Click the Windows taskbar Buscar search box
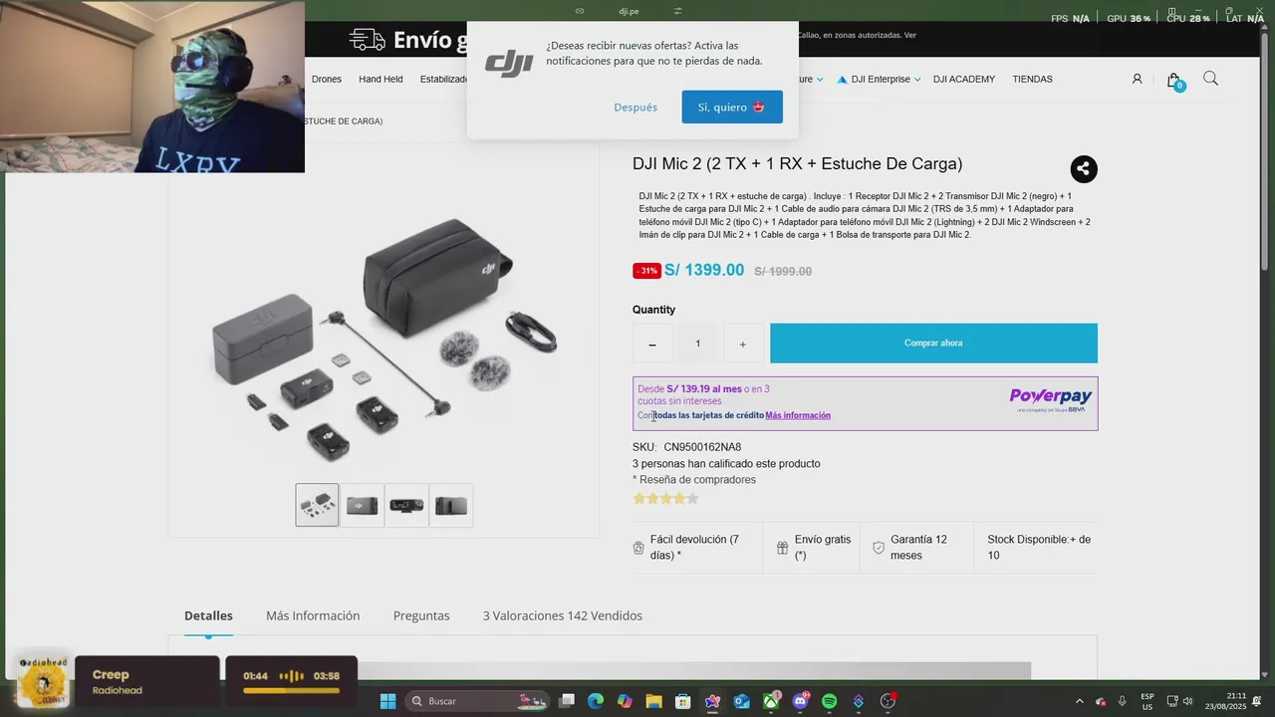 [x=478, y=701]
